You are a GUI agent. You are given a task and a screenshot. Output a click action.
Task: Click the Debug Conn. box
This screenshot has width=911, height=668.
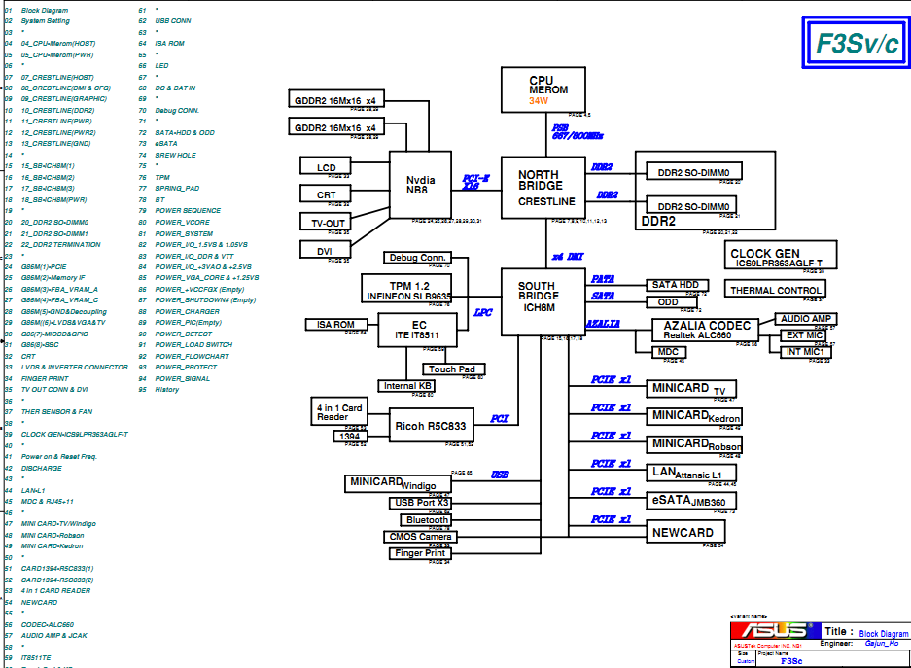click(x=417, y=258)
